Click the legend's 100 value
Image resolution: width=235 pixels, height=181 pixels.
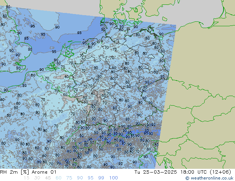pyautogui.click(x=113, y=178)
